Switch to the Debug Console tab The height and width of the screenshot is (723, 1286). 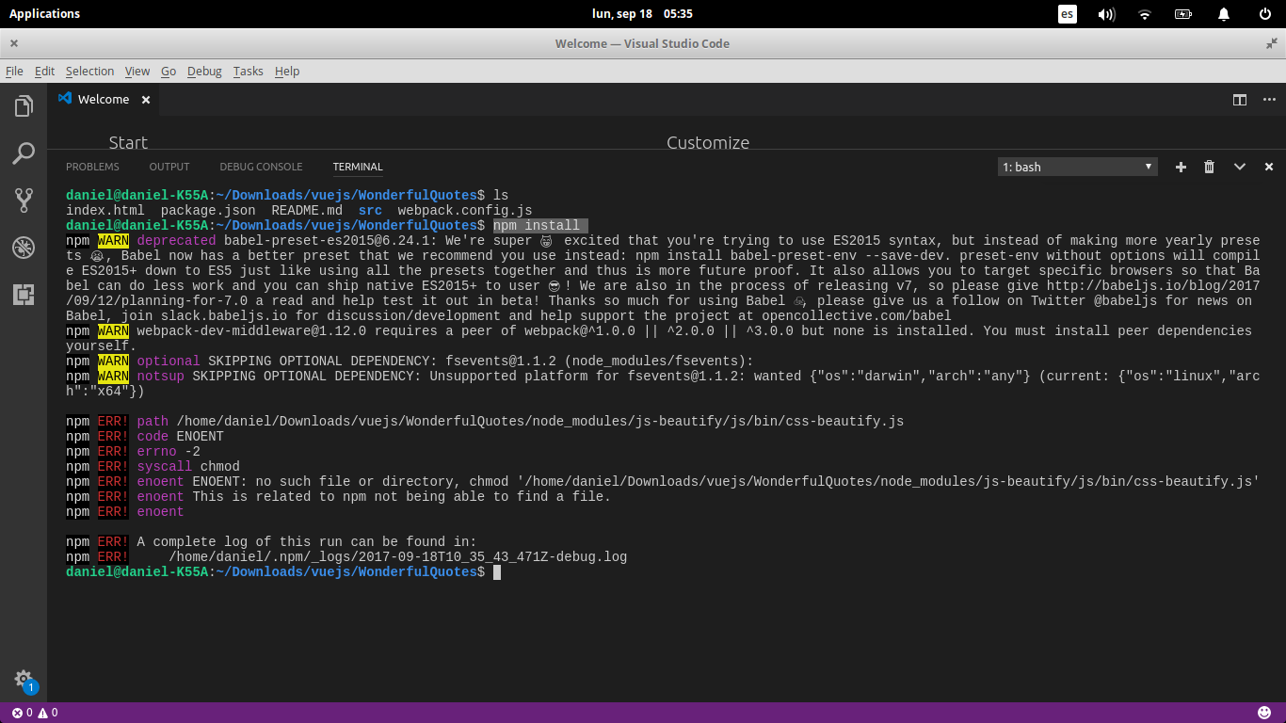click(x=261, y=167)
